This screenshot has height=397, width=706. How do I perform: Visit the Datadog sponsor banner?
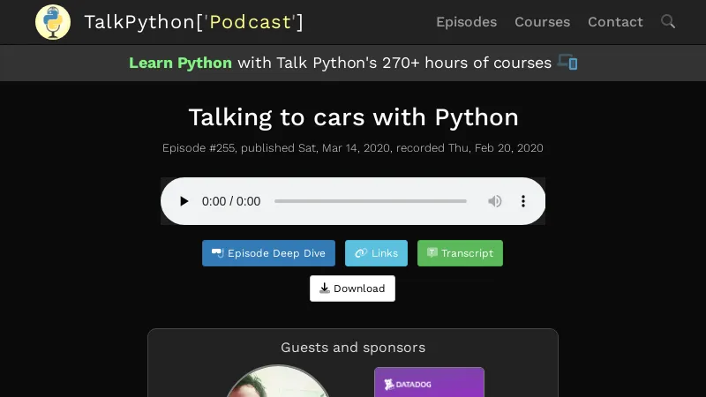click(x=429, y=383)
